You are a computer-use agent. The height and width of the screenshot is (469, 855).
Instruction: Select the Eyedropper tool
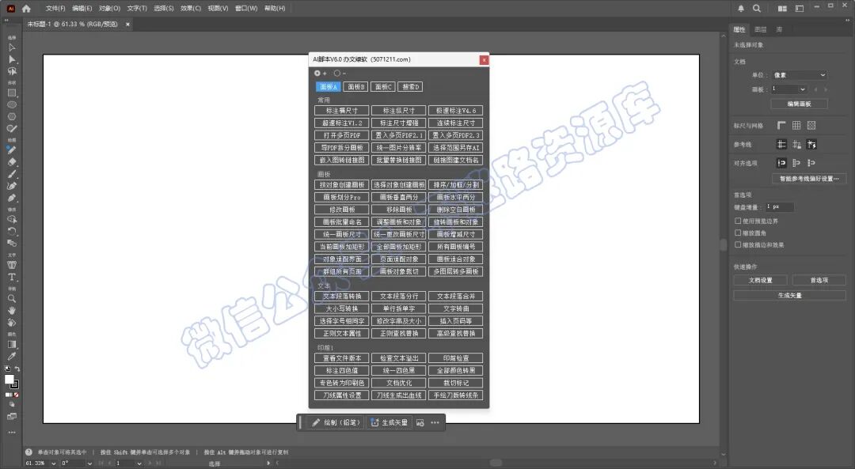11,356
